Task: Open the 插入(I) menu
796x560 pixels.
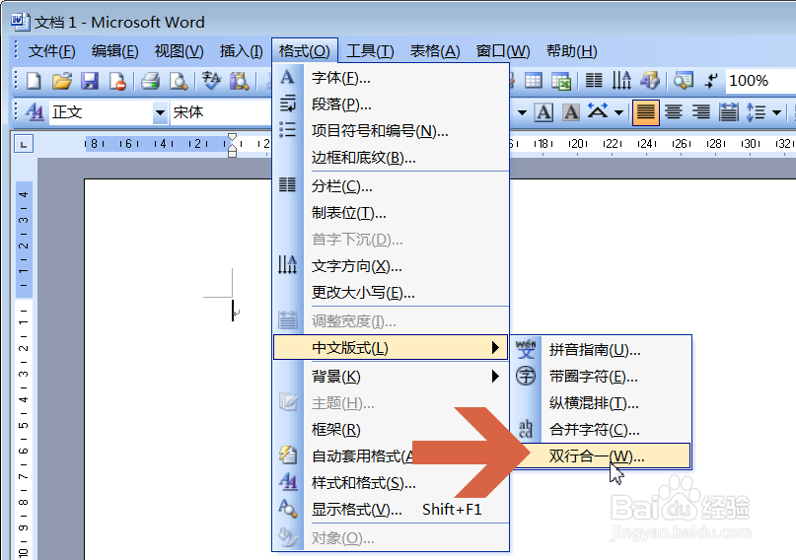Action: [x=241, y=50]
